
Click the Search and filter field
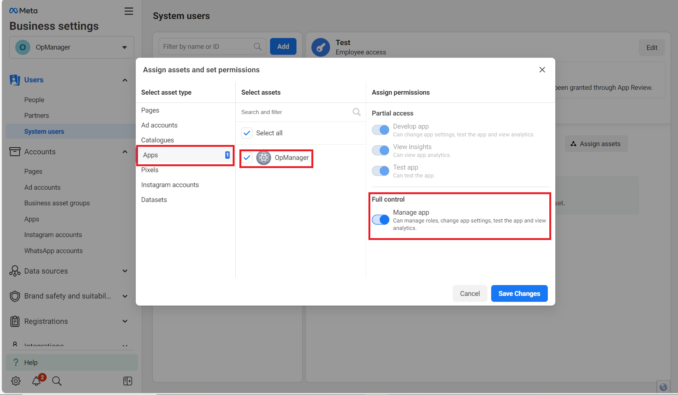click(295, 112)
